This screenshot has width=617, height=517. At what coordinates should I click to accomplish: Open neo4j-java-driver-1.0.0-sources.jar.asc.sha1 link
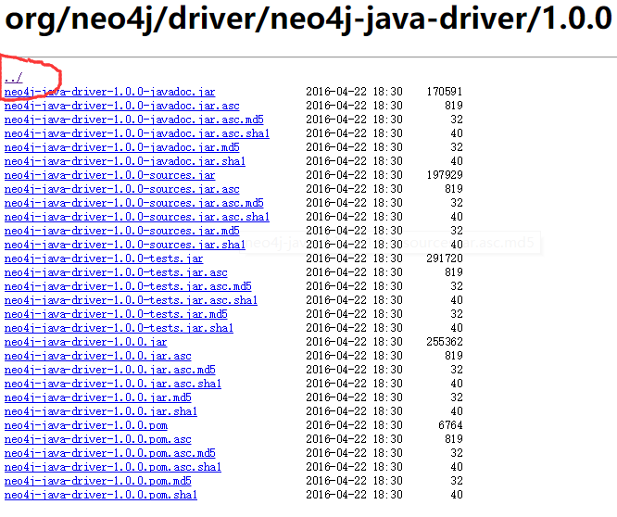[x=137, y=217]
